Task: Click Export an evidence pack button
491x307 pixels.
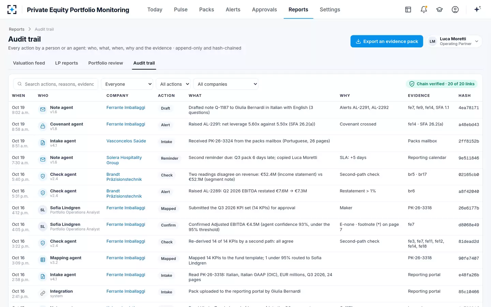Action: (387, 41)
